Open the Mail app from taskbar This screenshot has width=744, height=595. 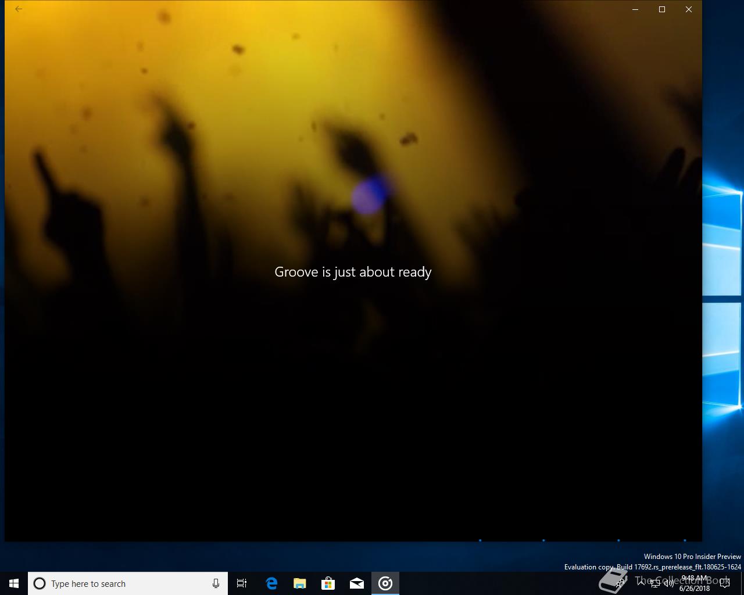point(356,583)
